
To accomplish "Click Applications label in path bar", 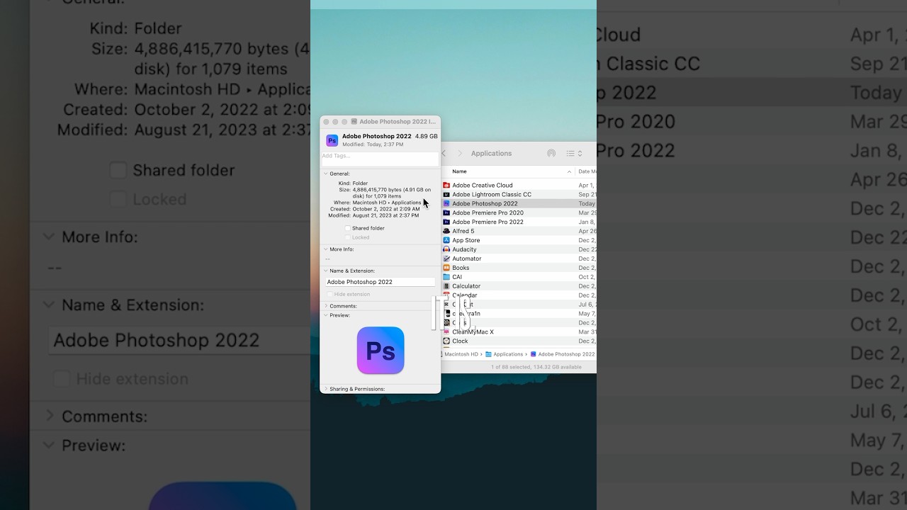I will 508,354.
